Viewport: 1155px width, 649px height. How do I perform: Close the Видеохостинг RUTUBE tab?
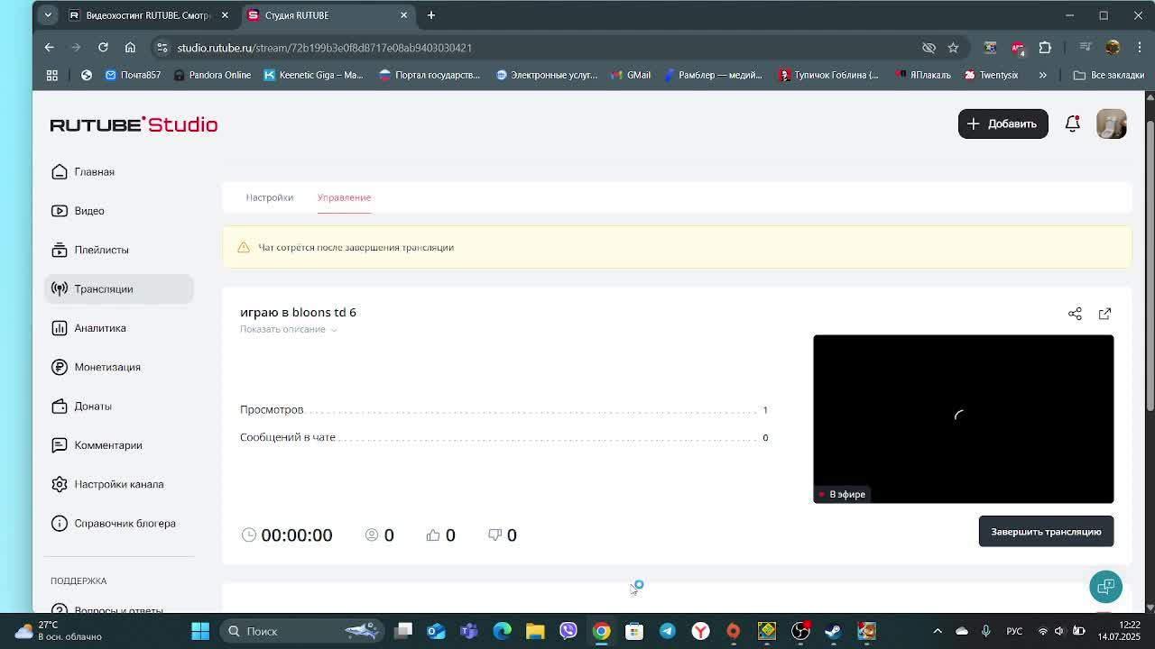(x=224, y=15)
